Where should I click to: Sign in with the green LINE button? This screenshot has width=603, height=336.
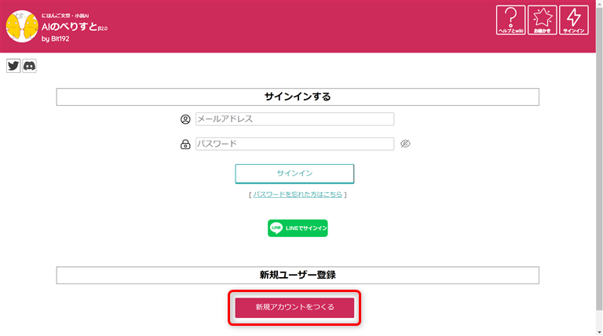(298, 228)
